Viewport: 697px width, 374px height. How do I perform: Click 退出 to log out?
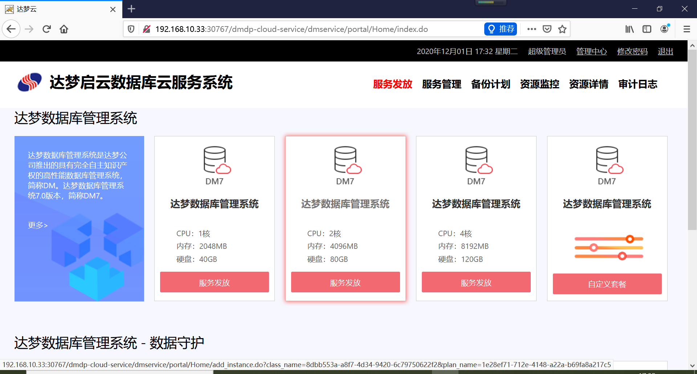click(x=665, y=52)
